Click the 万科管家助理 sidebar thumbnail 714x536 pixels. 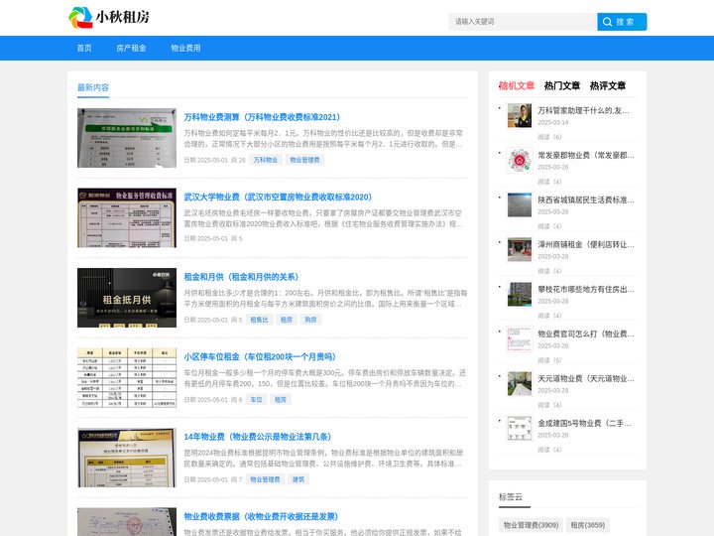click(x=520, y=115)
